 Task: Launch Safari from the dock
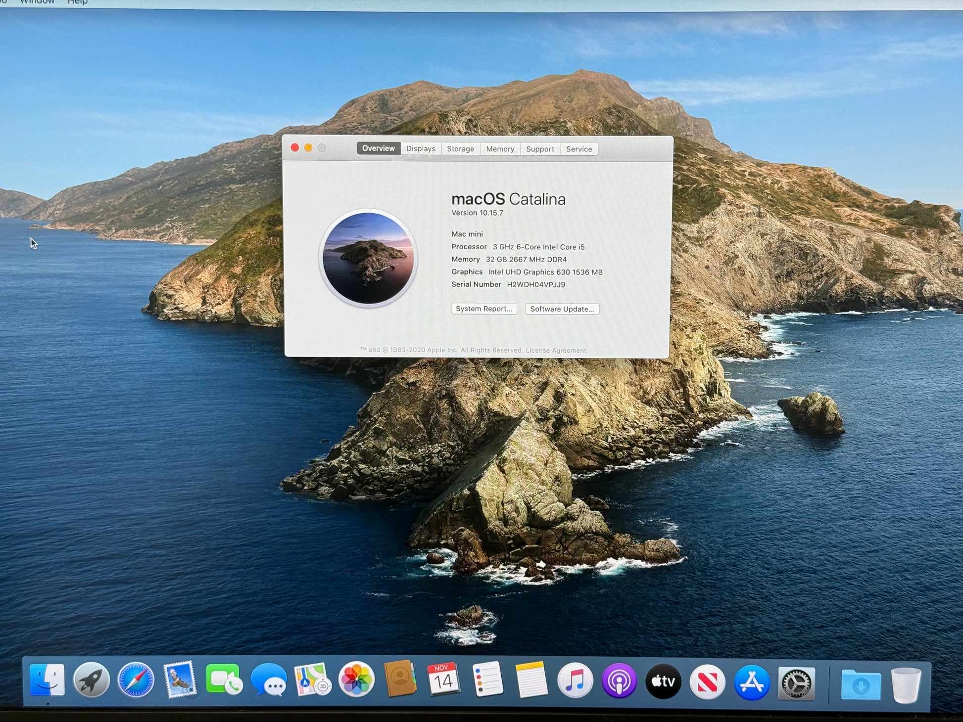click(x=136, y=680)
